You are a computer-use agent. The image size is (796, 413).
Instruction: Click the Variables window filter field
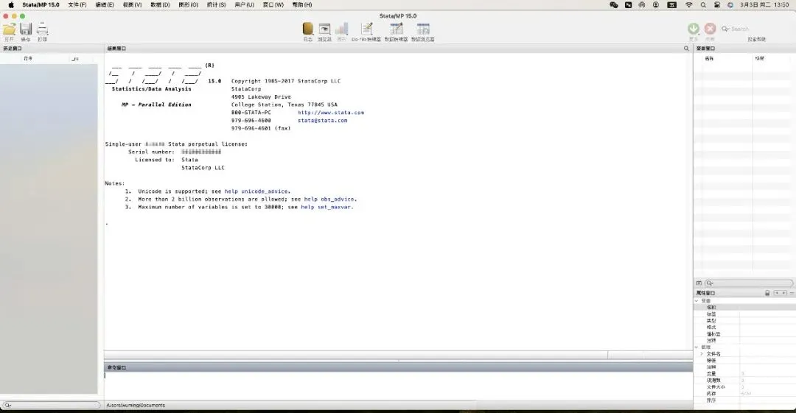click(x=749, y=283)
